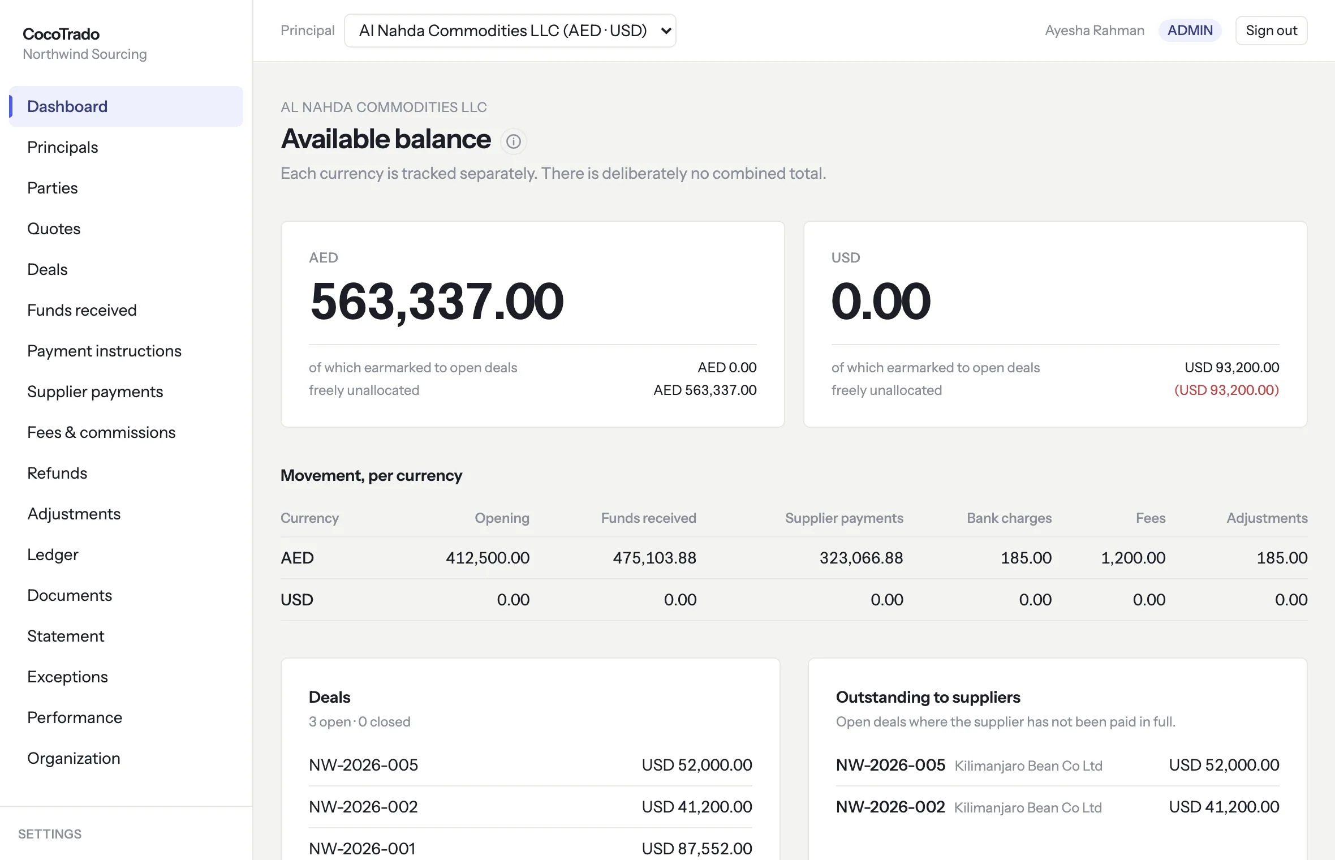Go to Refunds page

pyautogui.click(x=126, y=473)
